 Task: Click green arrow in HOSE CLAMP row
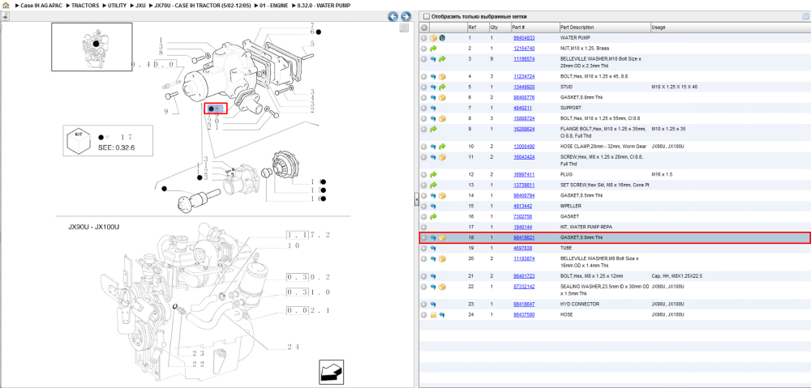click(442, 147)
